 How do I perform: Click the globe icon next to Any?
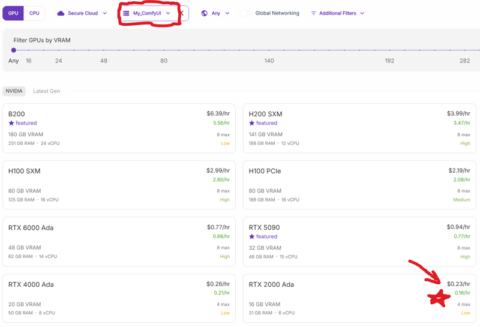[x=204, y=13]
